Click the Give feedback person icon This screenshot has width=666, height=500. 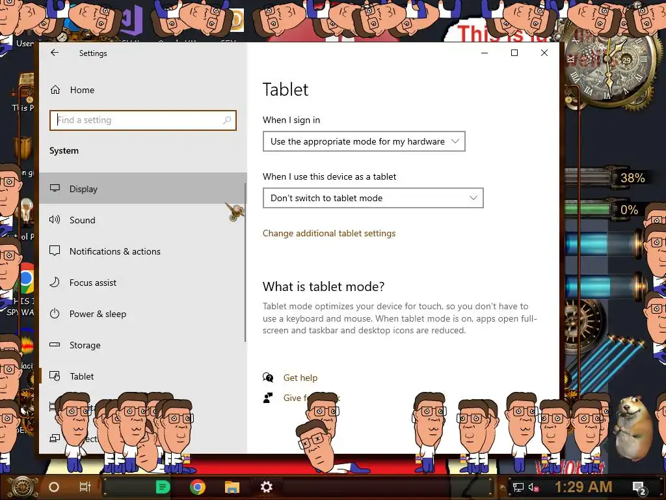click(x=268, y=398)
